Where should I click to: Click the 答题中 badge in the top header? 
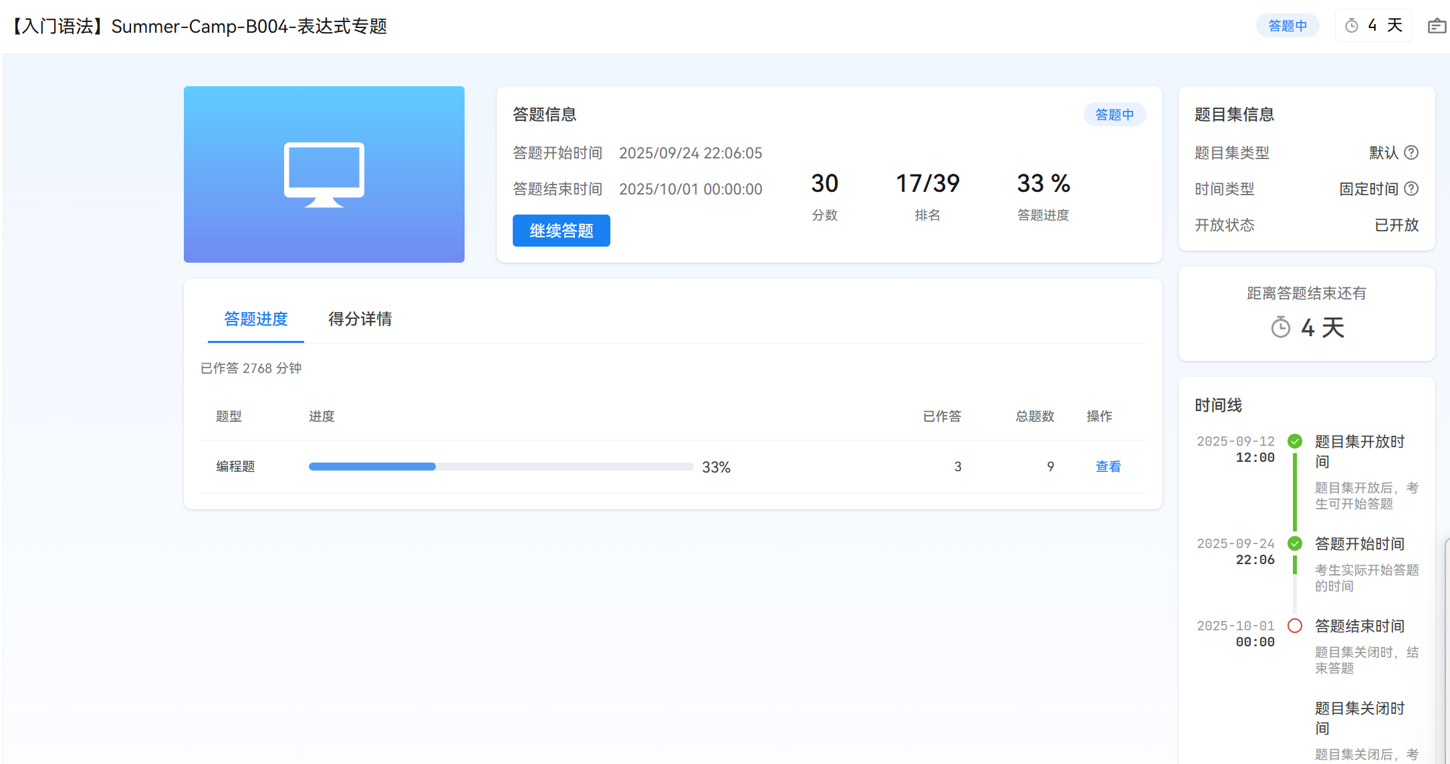coord(1287,26)
